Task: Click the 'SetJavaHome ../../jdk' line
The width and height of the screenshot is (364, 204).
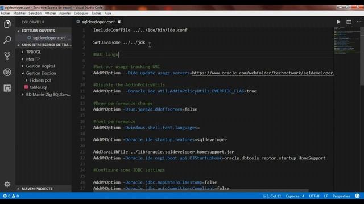Action: (x=119, y=42)
